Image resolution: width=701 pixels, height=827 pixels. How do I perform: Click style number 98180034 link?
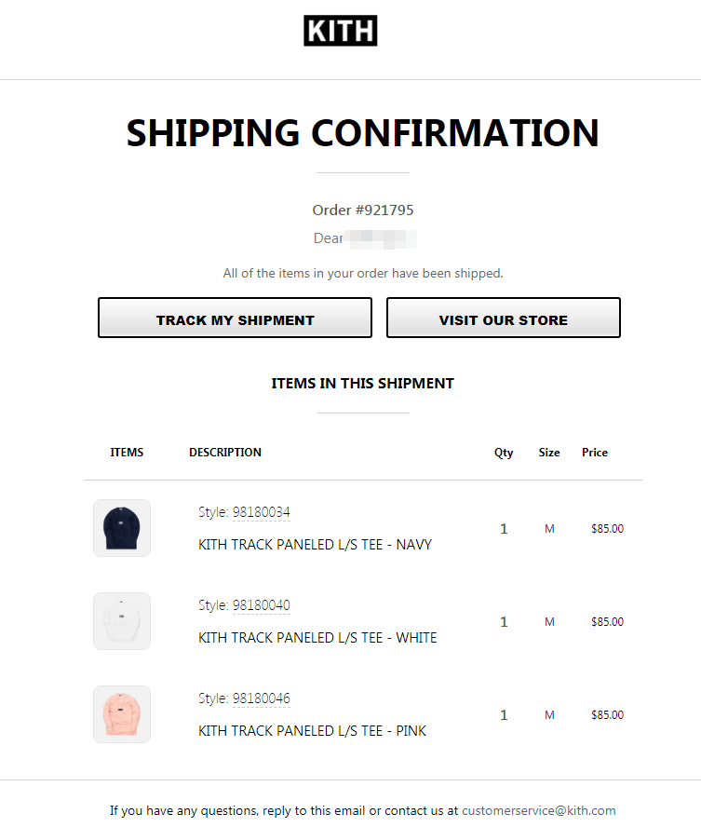pos(262,512)
